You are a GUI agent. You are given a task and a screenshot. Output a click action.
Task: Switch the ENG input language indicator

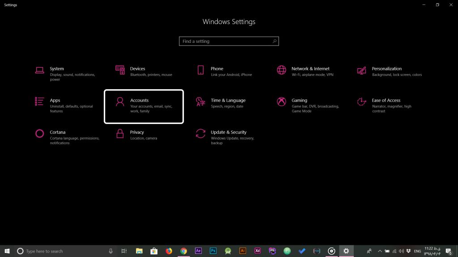point(417,251)
